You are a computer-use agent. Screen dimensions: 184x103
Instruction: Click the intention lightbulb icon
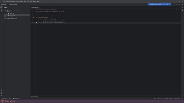pos(37,23)
